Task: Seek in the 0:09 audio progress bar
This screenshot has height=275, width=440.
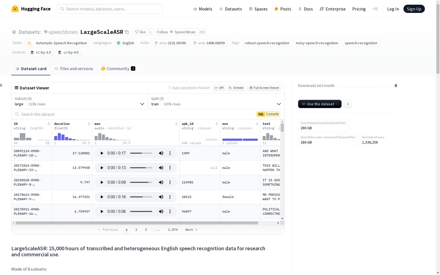Action: pyautogui.click(x=141, y=182)
